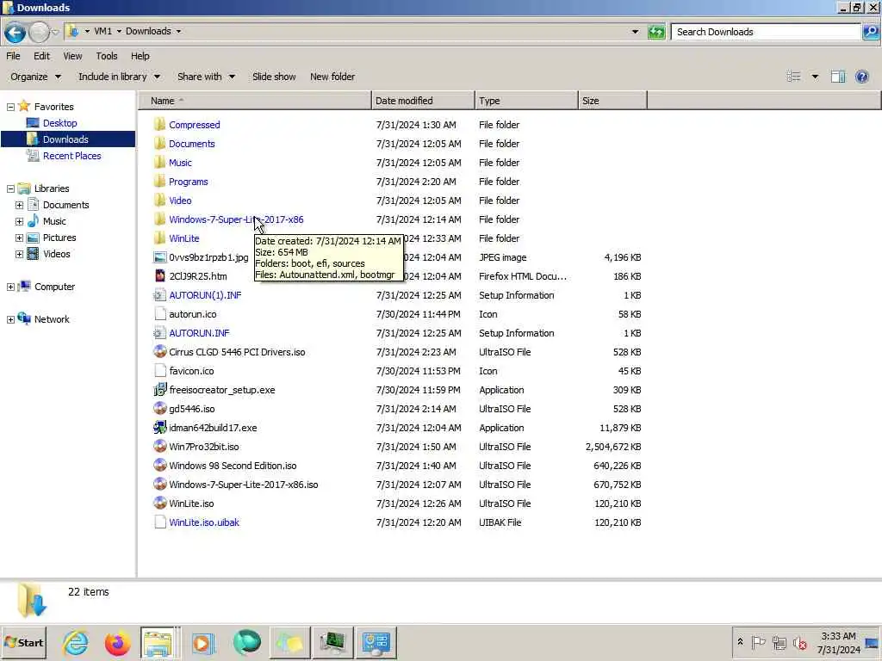Open the View menu
882x661 pixels.
pos(72,56)
